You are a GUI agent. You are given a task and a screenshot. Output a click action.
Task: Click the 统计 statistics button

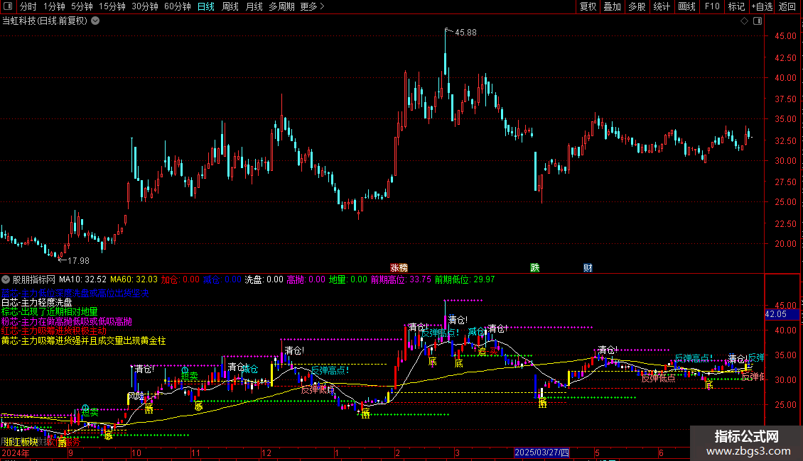[x=661, y=6]
